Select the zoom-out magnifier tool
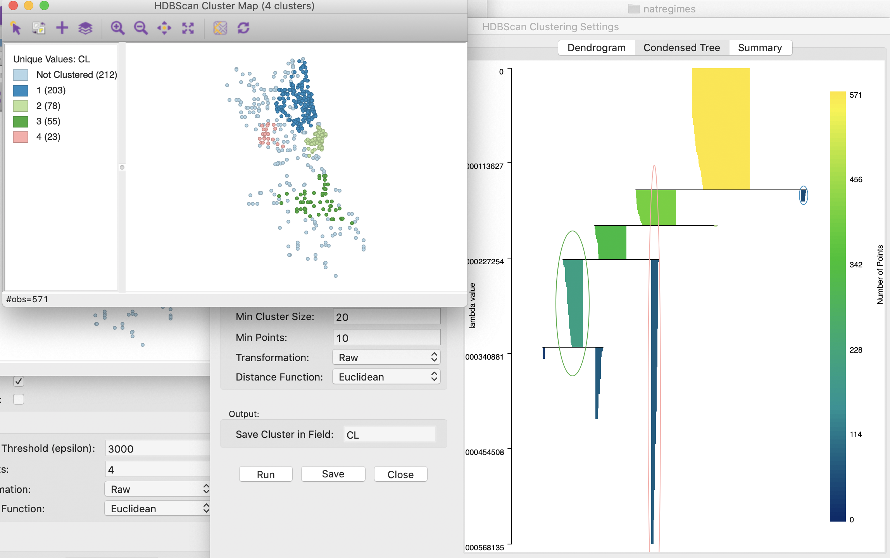The height and width of the screenshot is (558, 890). click(x=141, y=28)
